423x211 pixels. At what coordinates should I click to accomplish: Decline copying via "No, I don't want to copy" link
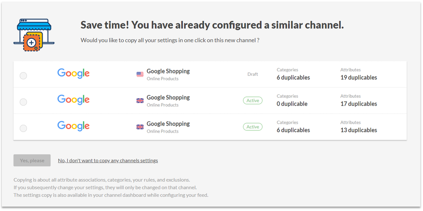click(x=108, y=160)
